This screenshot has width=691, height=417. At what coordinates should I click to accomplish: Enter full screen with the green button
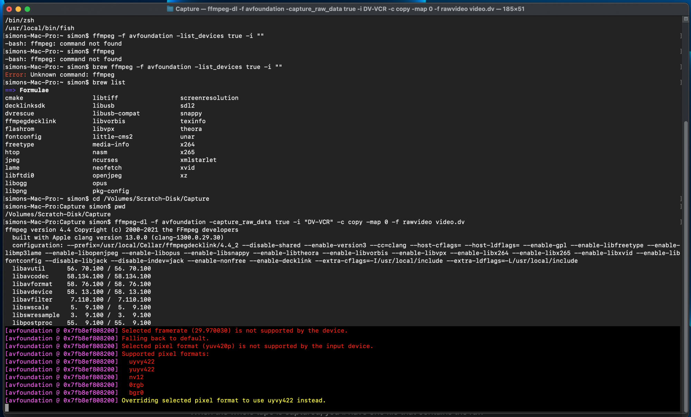[27, 9]
